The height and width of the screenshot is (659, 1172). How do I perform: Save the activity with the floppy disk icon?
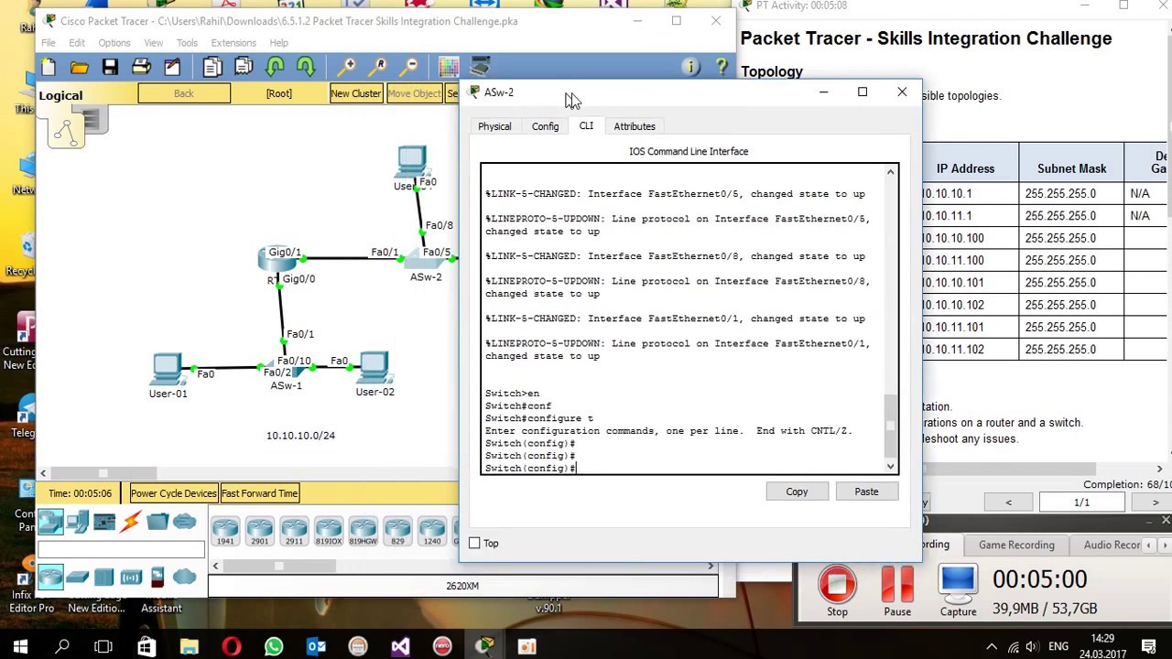tap(110, 67)
